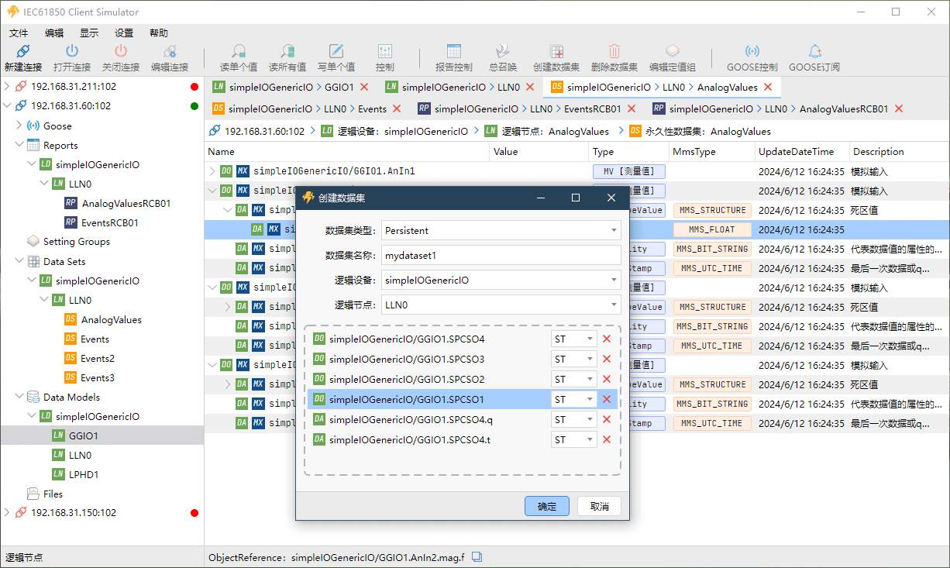The width and height of the screenshot is (950, 568).
Task: Click the 取消 button
Action: point(599,506)
